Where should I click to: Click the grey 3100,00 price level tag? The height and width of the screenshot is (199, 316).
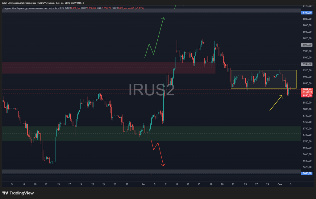[306, 13]
